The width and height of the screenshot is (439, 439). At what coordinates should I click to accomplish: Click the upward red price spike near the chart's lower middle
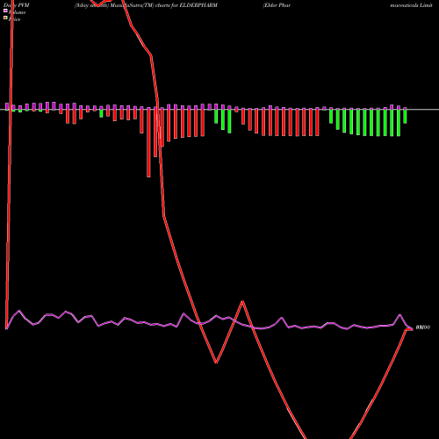[242, 302]
